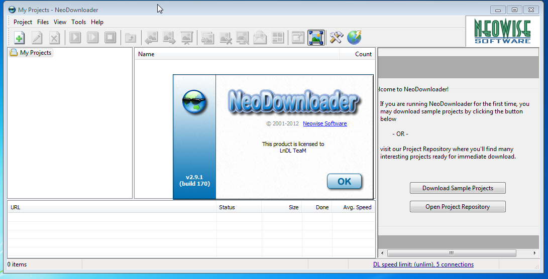Click the Previous image arrow icon
The width and height of the screenshot is (548, 279).
(152, 38)
